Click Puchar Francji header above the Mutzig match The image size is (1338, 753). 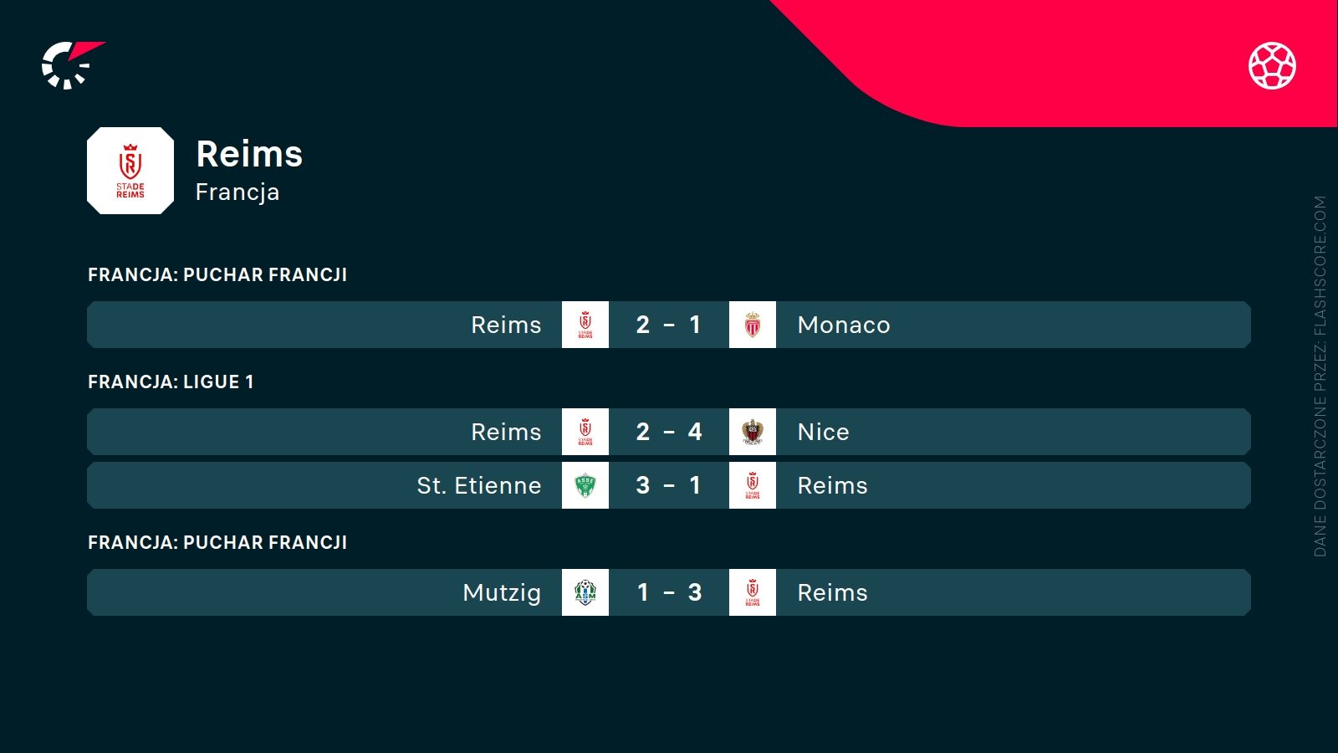(x=217, y=543)
